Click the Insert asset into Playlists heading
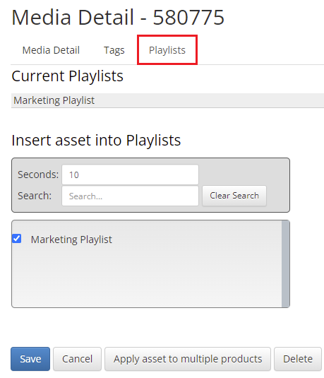Screen dimensions: 324x378 pyautogui.click(x=96, y=141)
